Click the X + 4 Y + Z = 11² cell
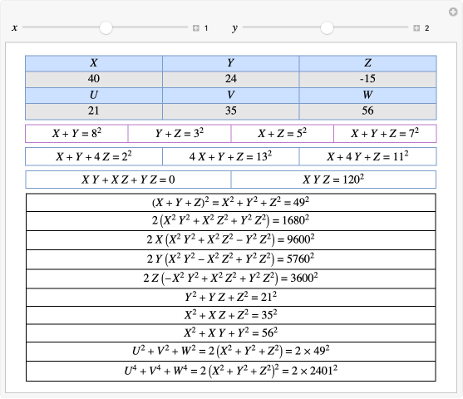This screenshot has height=399, width=463. [367, 156]
